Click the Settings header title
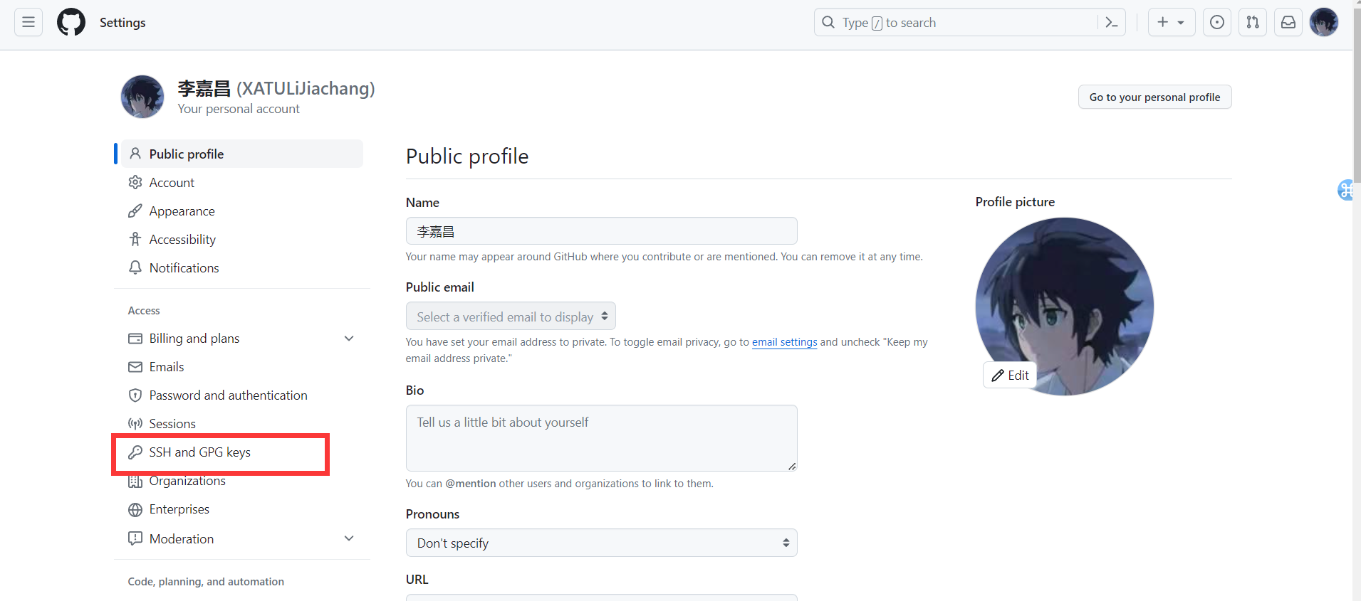This screenshot has width=1361, height=601. tap(122, 23)
